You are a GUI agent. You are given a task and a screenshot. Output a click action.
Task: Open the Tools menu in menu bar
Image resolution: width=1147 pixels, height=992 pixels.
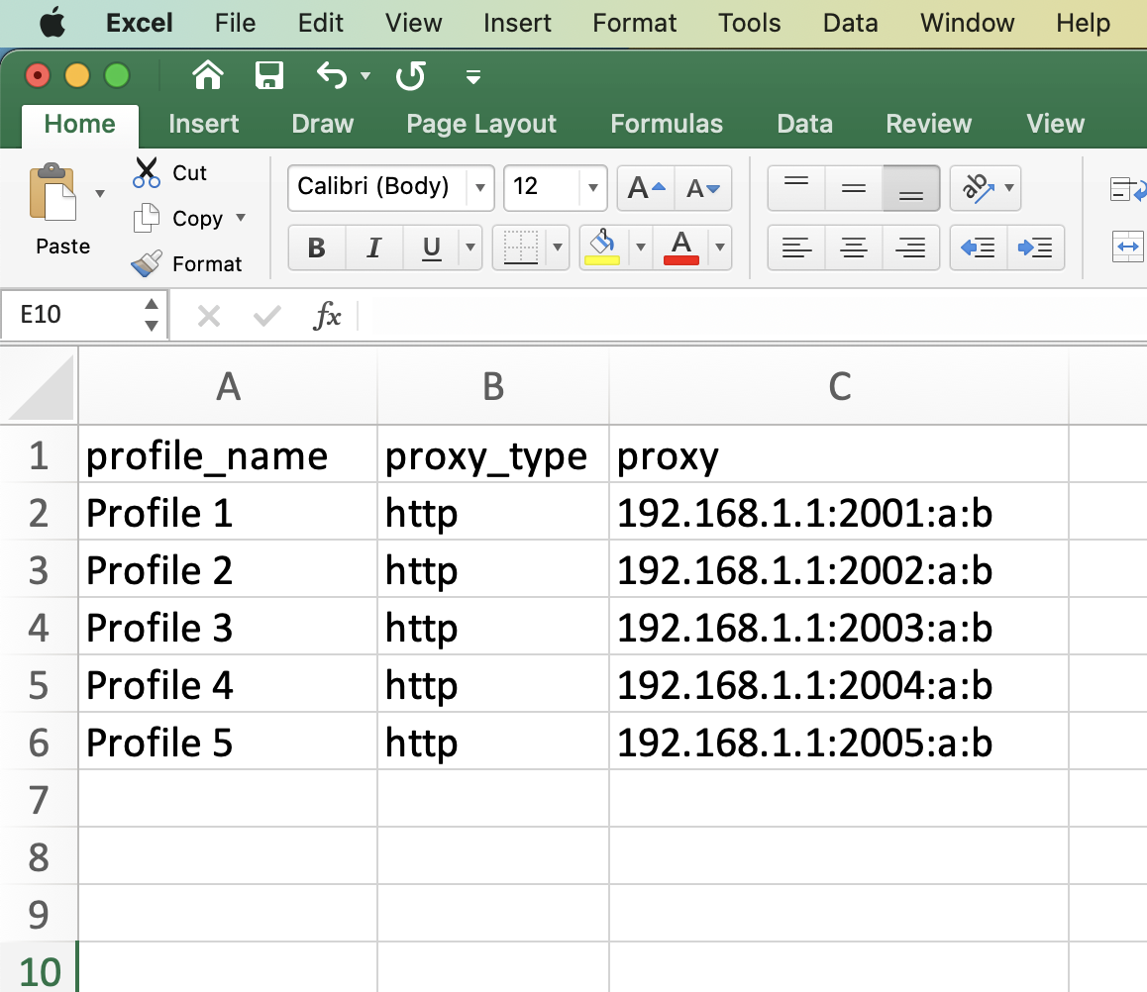749,23
